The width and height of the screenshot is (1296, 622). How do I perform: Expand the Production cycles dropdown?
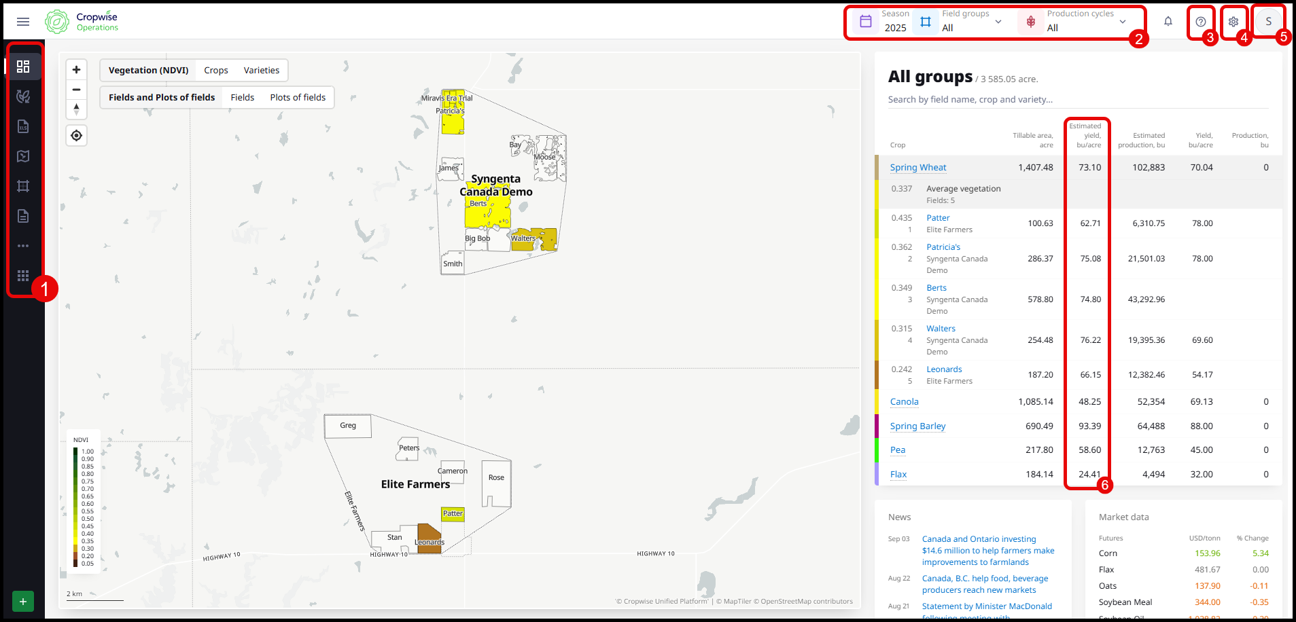pos(1085,22)
